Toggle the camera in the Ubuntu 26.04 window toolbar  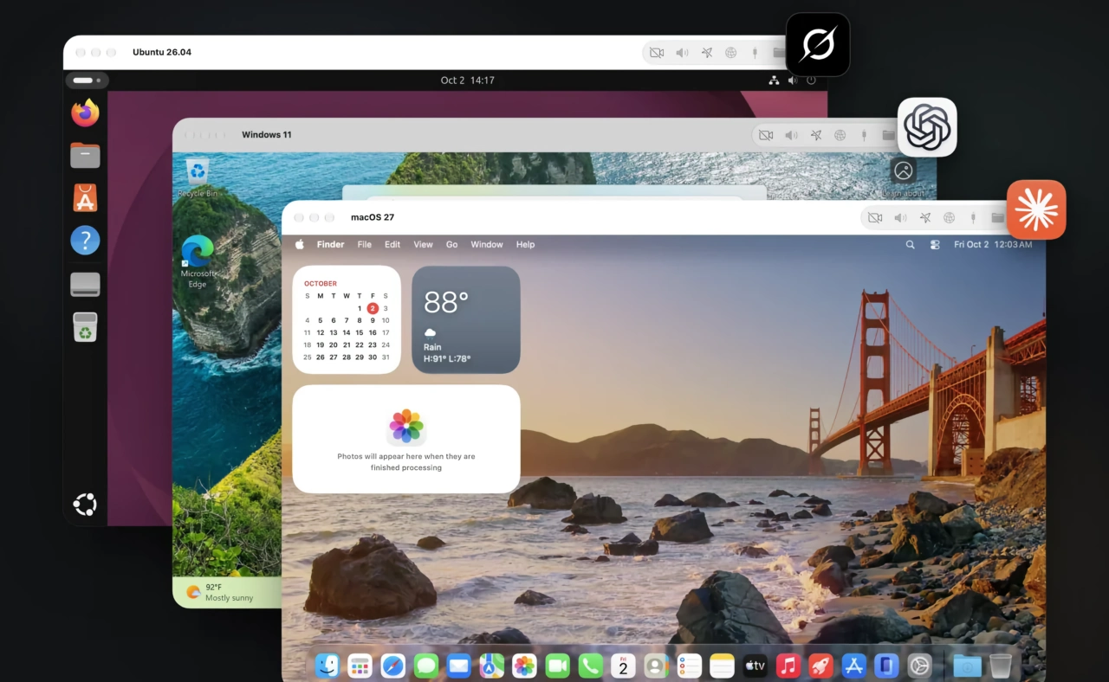click(657, 53)
